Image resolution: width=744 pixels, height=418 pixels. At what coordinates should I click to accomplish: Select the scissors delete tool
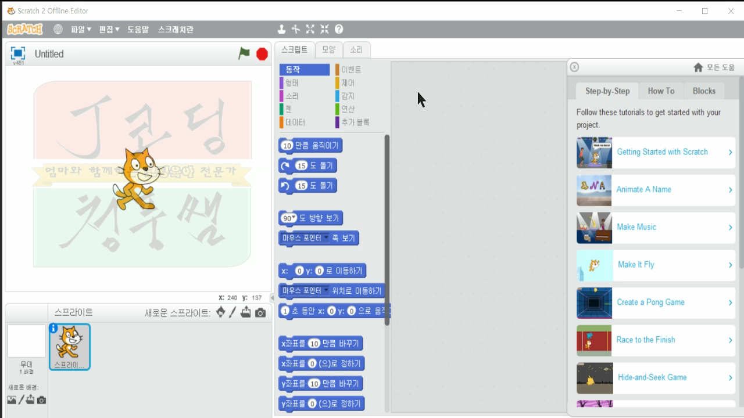[x=296, y=28]
